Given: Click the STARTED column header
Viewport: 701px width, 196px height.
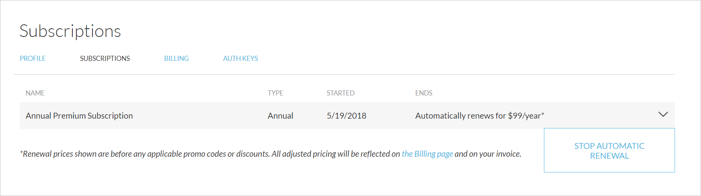Looking at the screenshot, I should tap(340, 93).
